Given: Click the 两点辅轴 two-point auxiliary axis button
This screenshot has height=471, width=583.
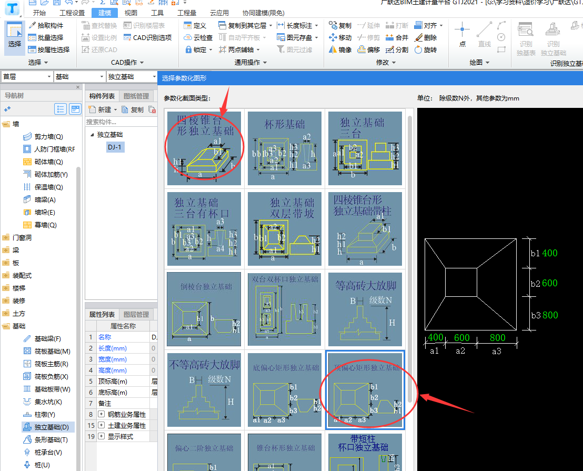Looking at the screenshot, I should click(239, 49).
